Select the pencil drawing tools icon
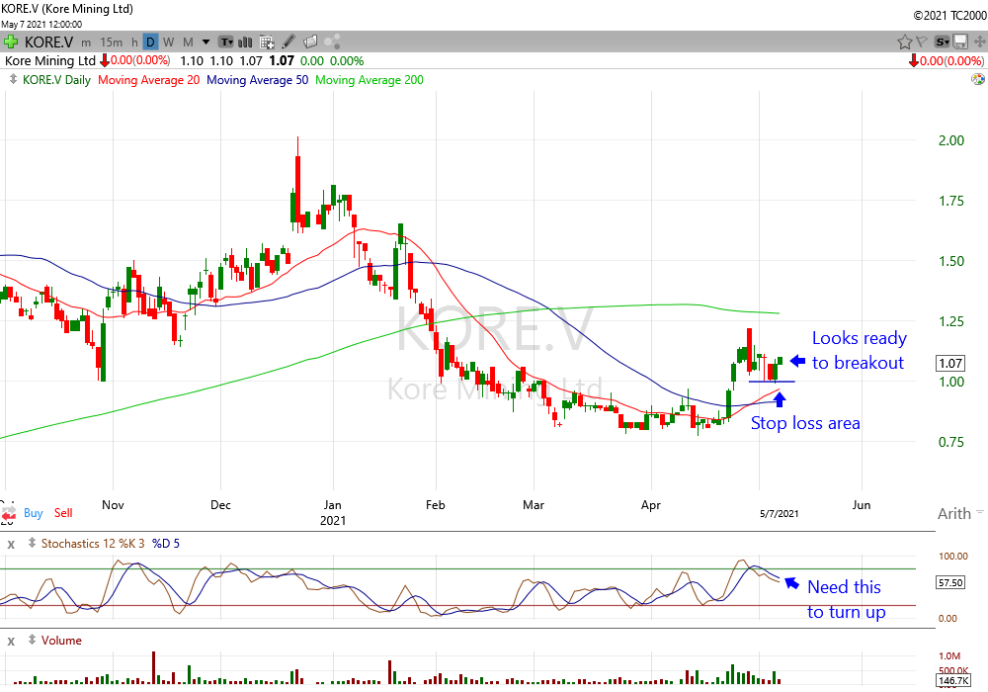The height and width of the screenshot is (692, 988). [x=288, y=42]
